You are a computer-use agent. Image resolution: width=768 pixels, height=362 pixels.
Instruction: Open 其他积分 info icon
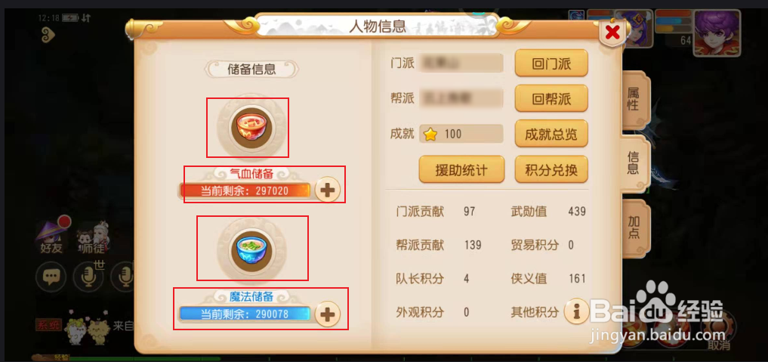point(576,311)
